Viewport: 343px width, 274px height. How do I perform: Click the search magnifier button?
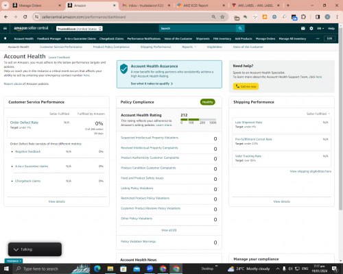point(240,28)
